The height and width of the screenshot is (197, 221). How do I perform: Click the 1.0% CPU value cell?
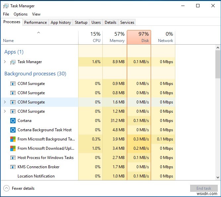90,148
